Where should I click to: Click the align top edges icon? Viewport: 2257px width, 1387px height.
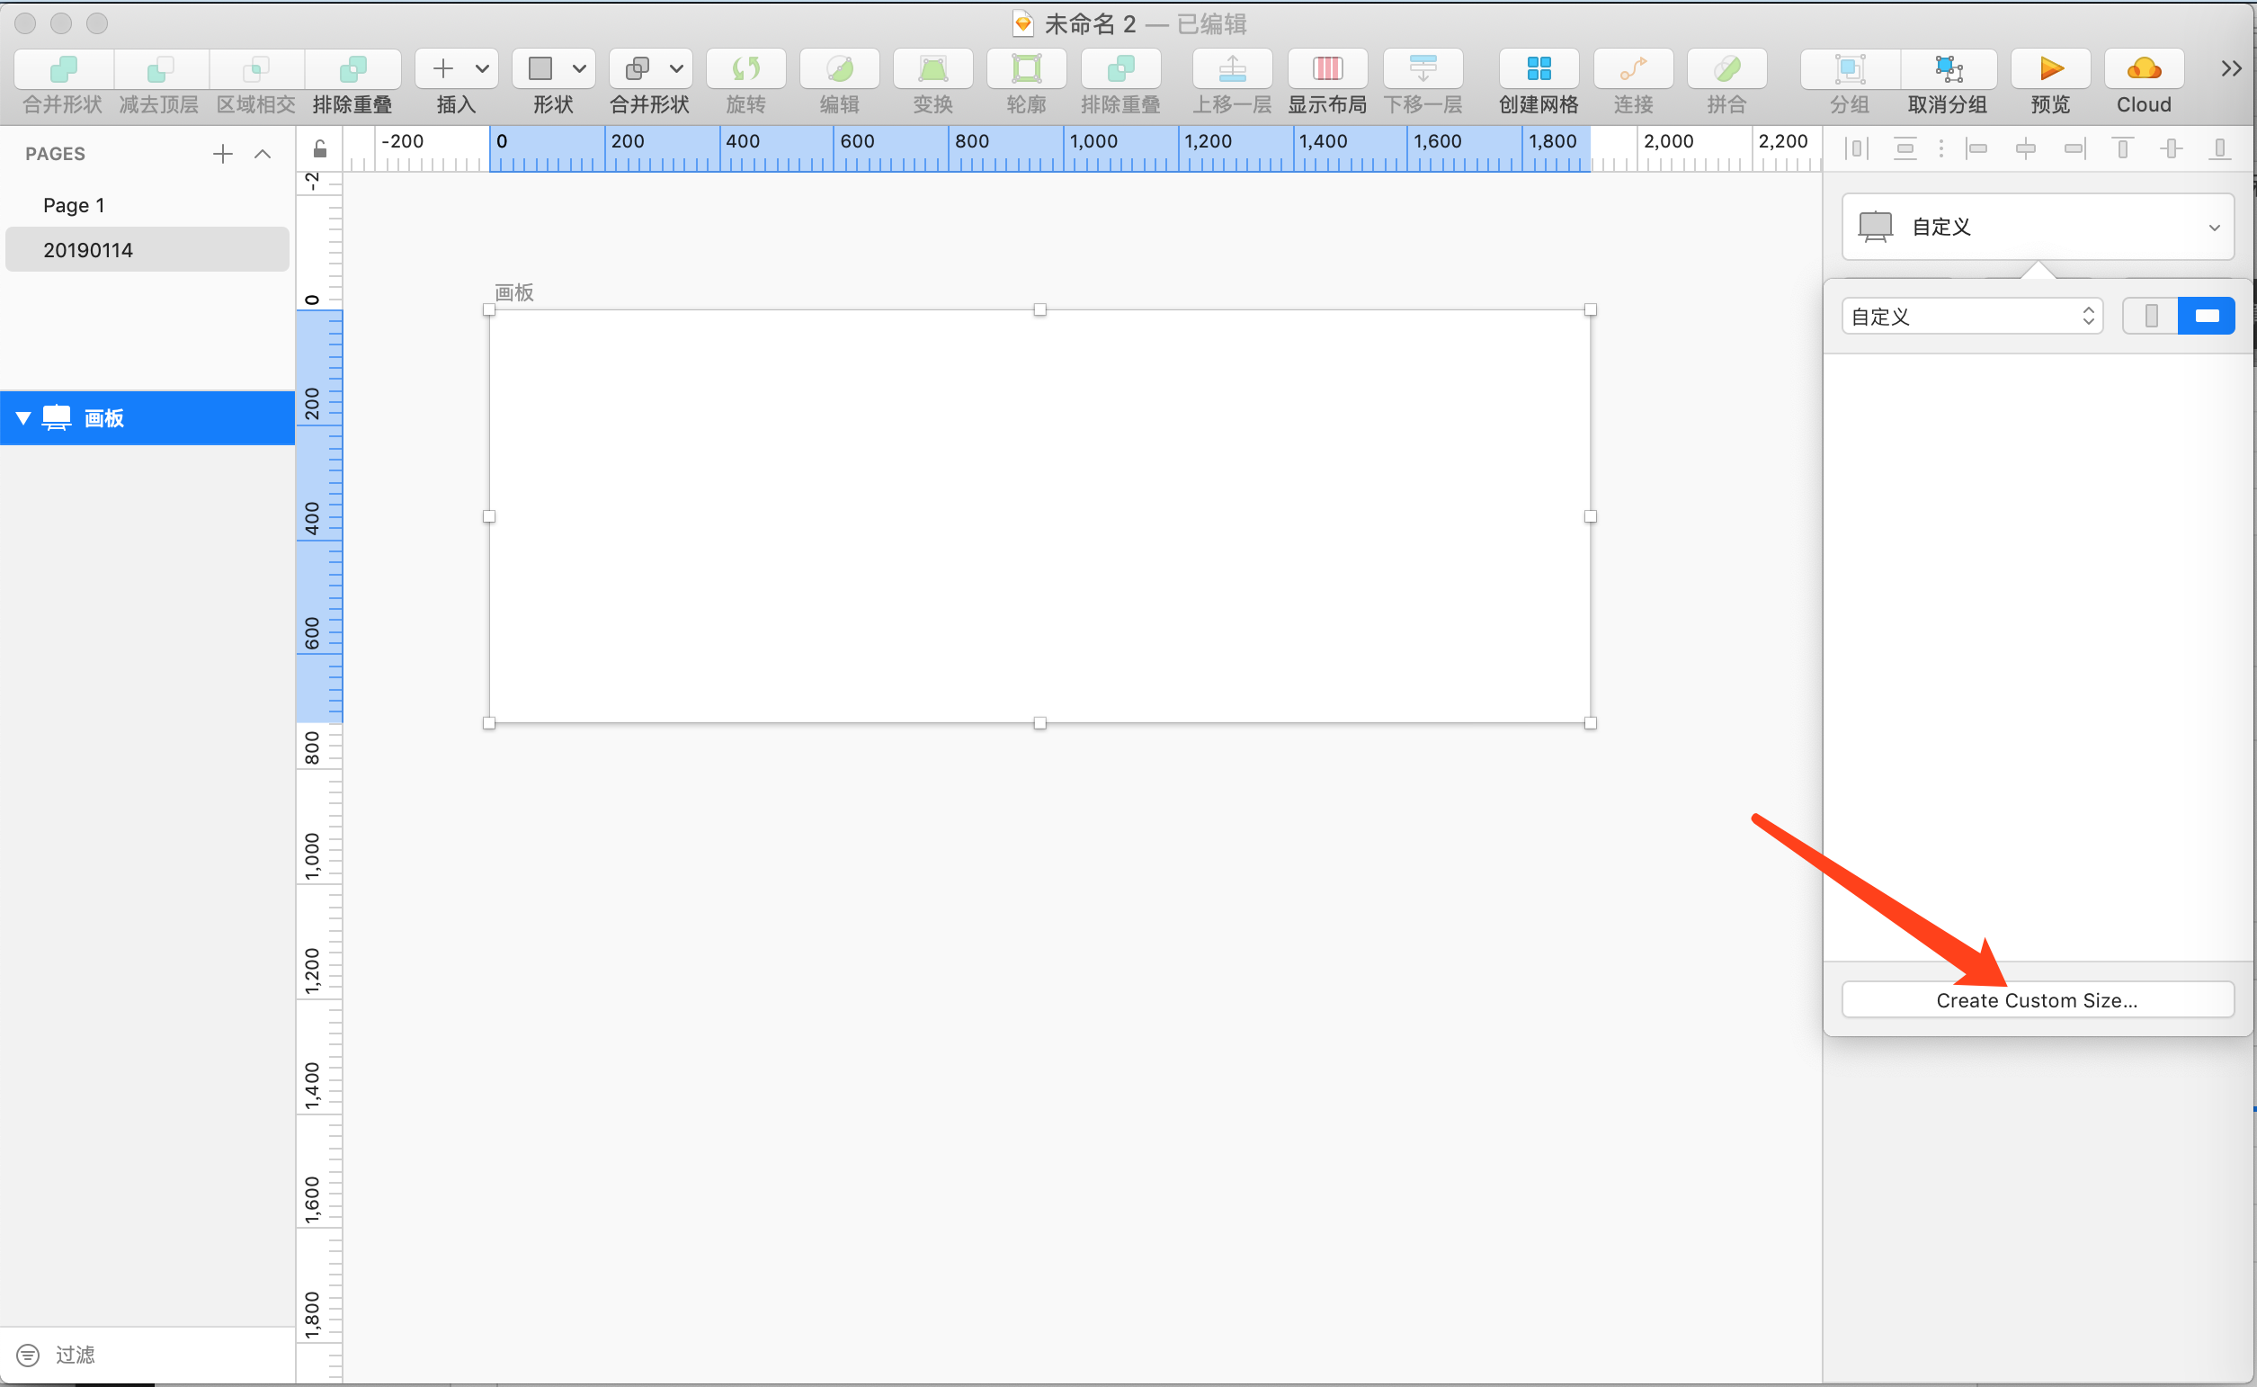[2122, 148]
